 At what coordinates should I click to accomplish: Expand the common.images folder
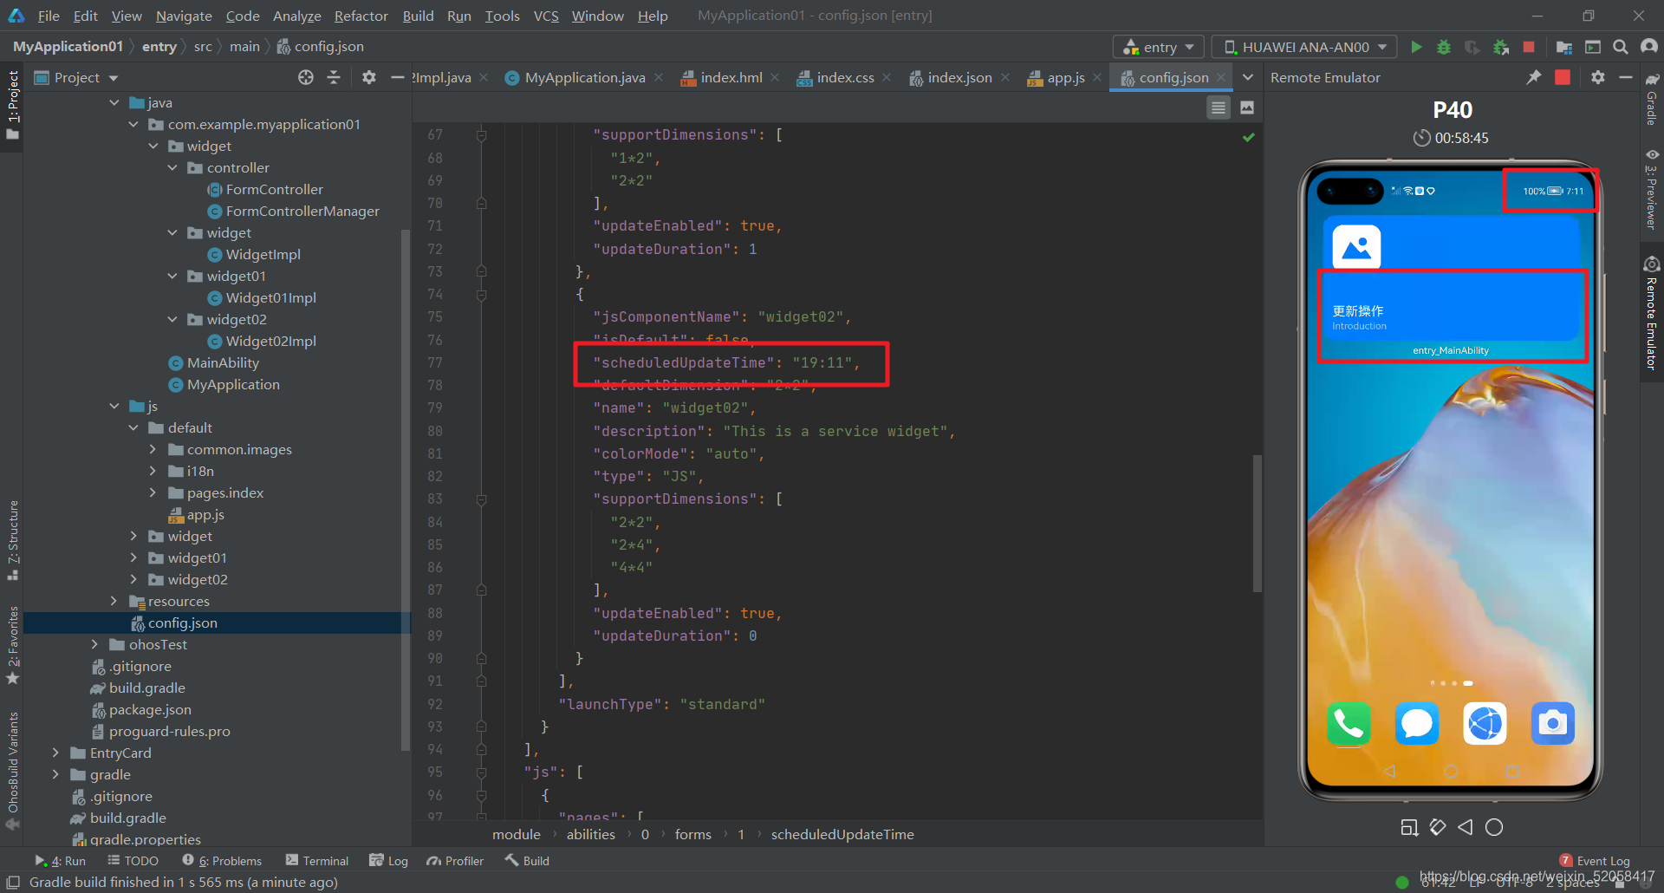coord(153,449)
